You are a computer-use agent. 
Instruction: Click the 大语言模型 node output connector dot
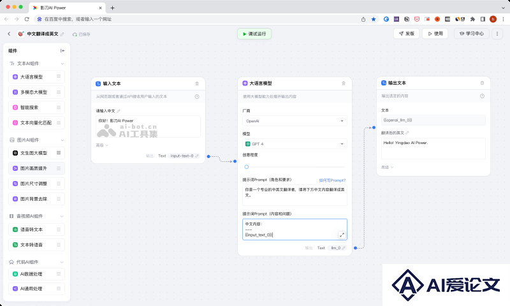(355, 248)
